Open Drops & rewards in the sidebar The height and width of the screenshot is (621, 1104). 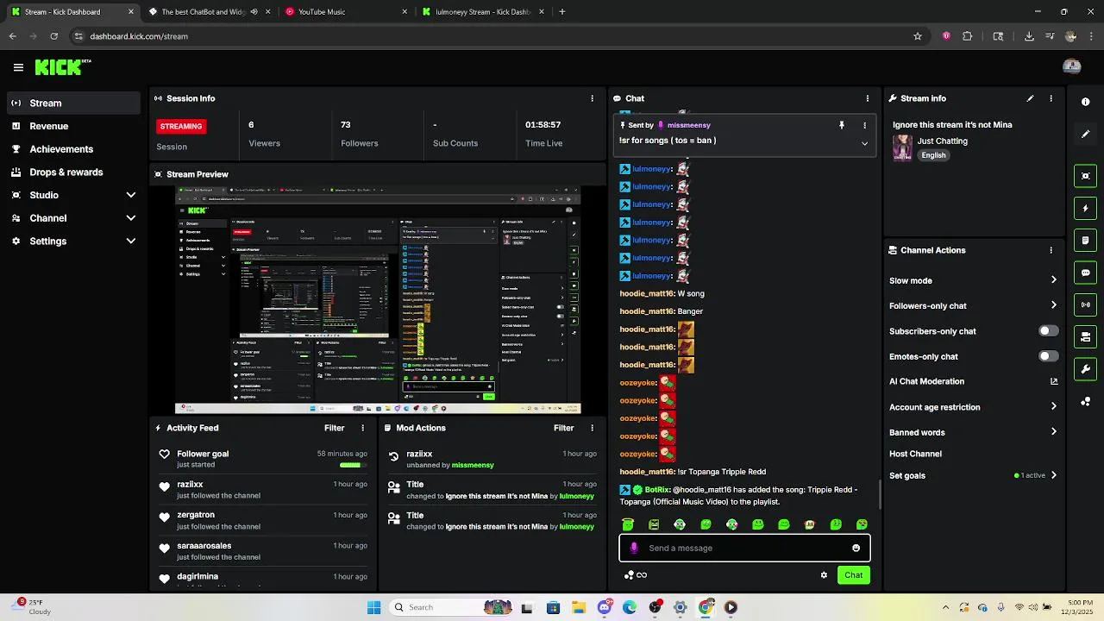[x=72, y=172]
